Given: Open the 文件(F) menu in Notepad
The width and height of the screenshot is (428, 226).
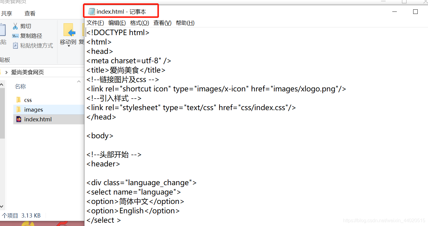Looking at the screenshot, I should pos(95,23).
